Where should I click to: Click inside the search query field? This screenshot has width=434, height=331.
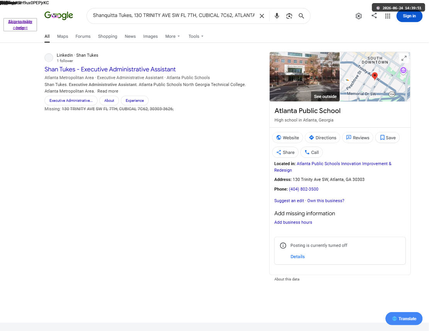173,15
